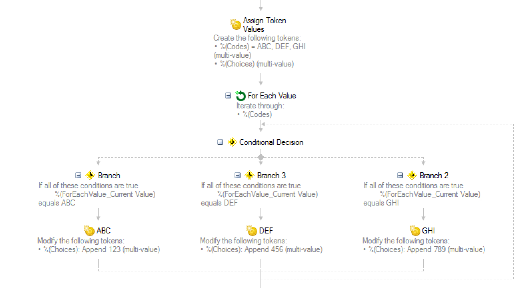Select the ABC token activity icon
This screenshot has height=288, width=528.
(x=89, y=230)
